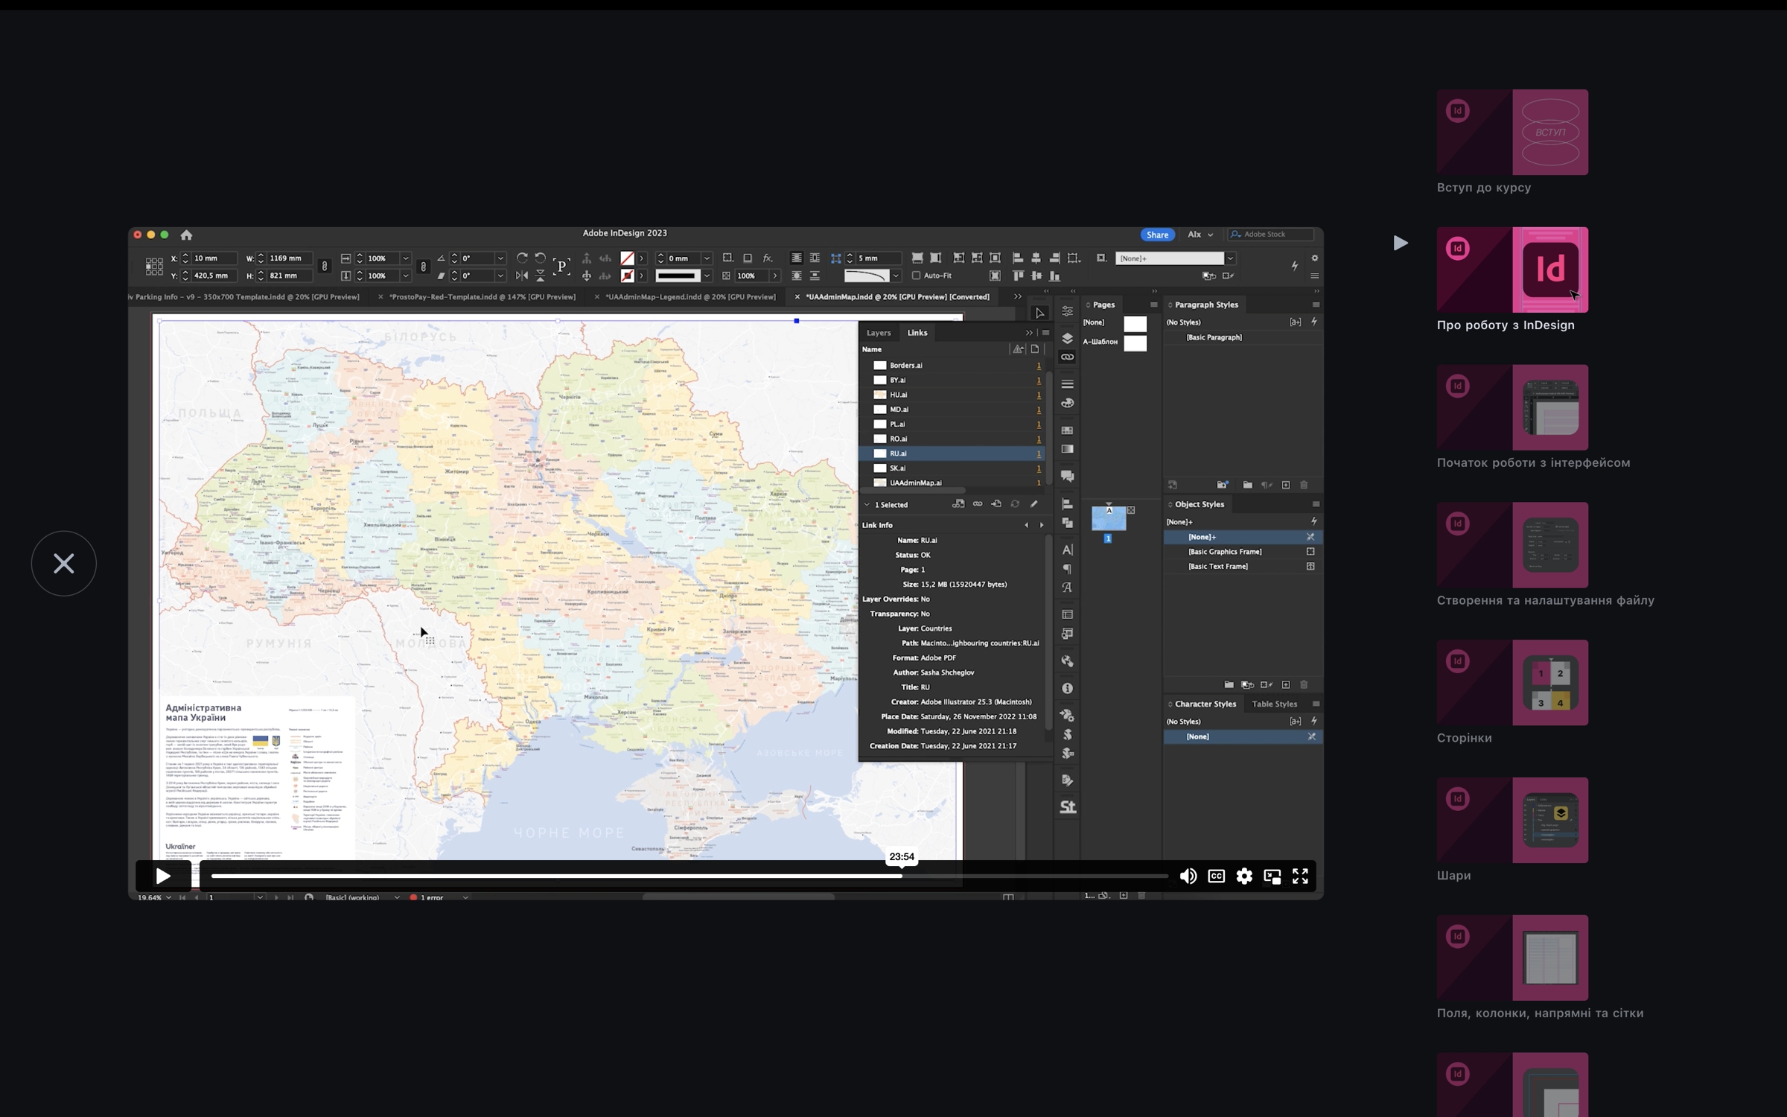Enter fullscreen with the expand icon
Screen dimensions: 1787x1117
click(1300, 876)
